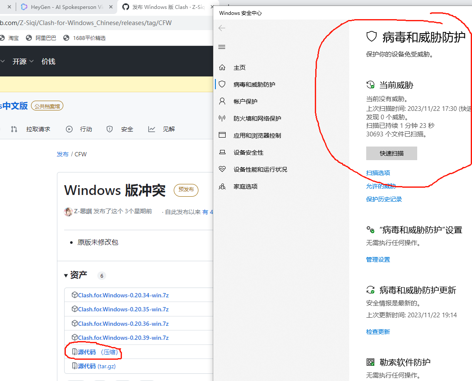
Task: Click the globe icon of 阿里巴巴 bookmark
Action: pos(29,38)
